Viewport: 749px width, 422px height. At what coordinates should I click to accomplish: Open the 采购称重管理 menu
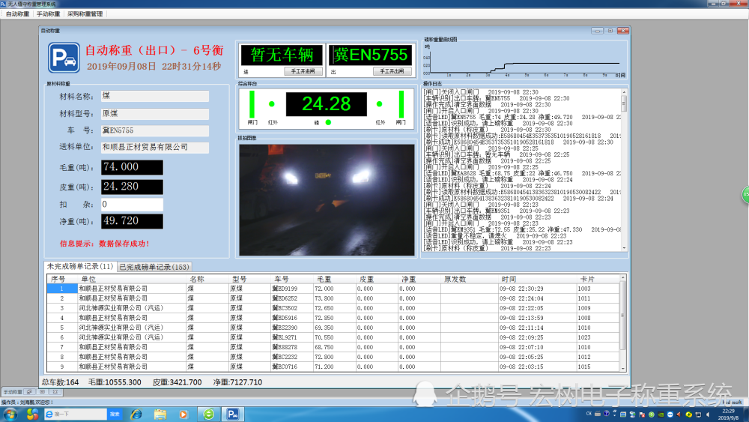coord(85,13)
